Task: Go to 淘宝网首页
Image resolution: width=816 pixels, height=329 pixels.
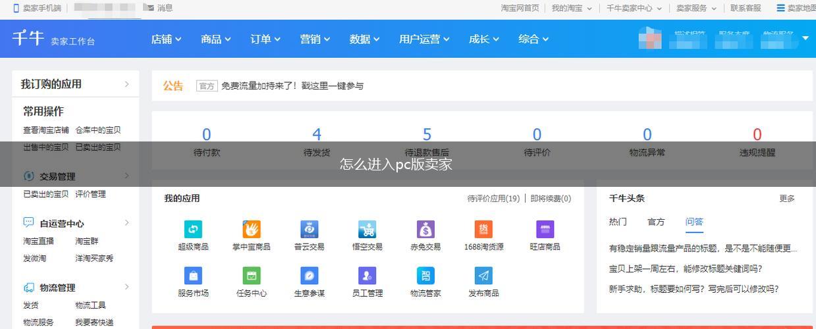Action: point(520,8)
